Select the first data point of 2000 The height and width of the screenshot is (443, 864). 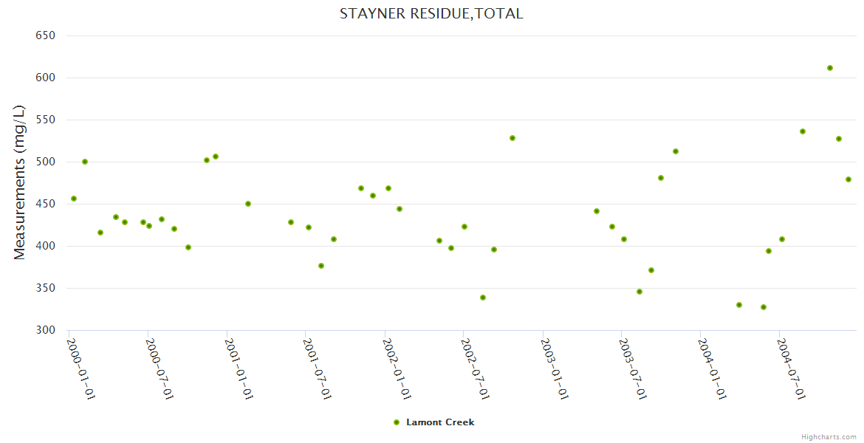point(74,199)
